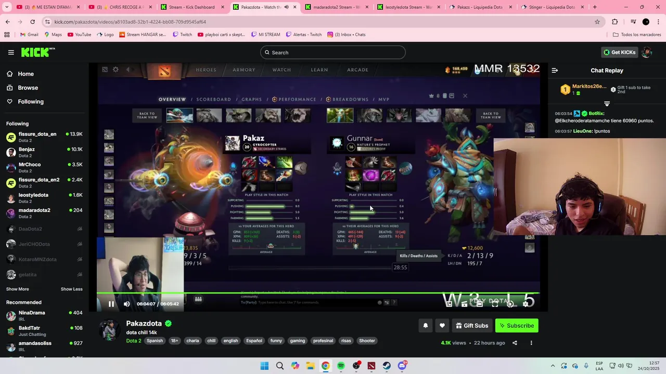Switch to madaradota2 Stream browser tab
This screenshot has width=666, height=374.
(337, 7)
